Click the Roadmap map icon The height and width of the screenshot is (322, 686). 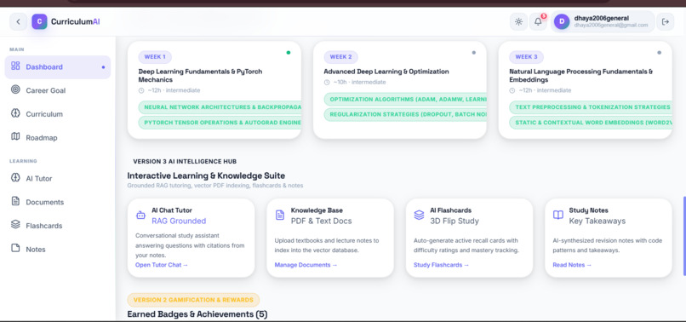coord(15,136)
